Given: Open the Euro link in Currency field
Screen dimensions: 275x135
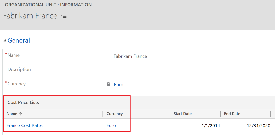Looking at the screenshot, I should 119,85.
